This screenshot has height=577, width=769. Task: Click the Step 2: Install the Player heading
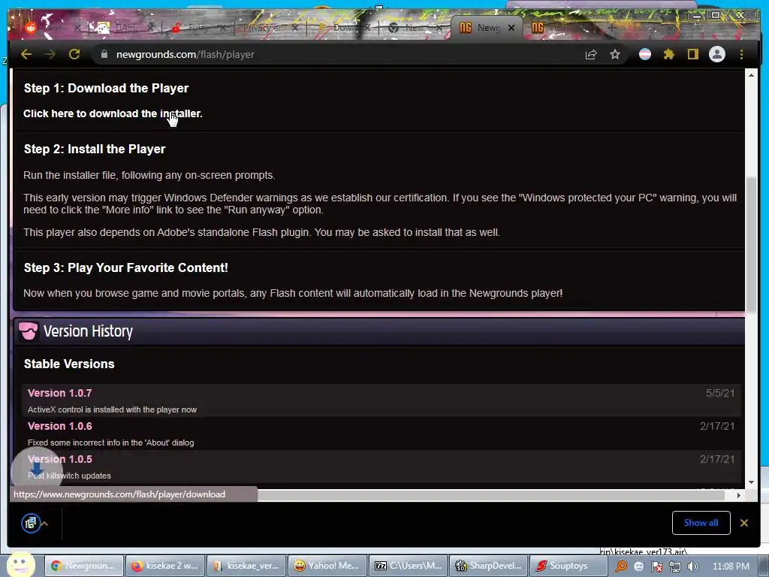(x=95, y=150)
